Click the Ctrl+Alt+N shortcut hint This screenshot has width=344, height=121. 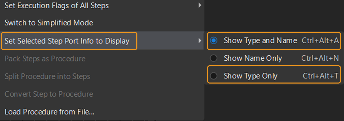(x=320, y=58)
